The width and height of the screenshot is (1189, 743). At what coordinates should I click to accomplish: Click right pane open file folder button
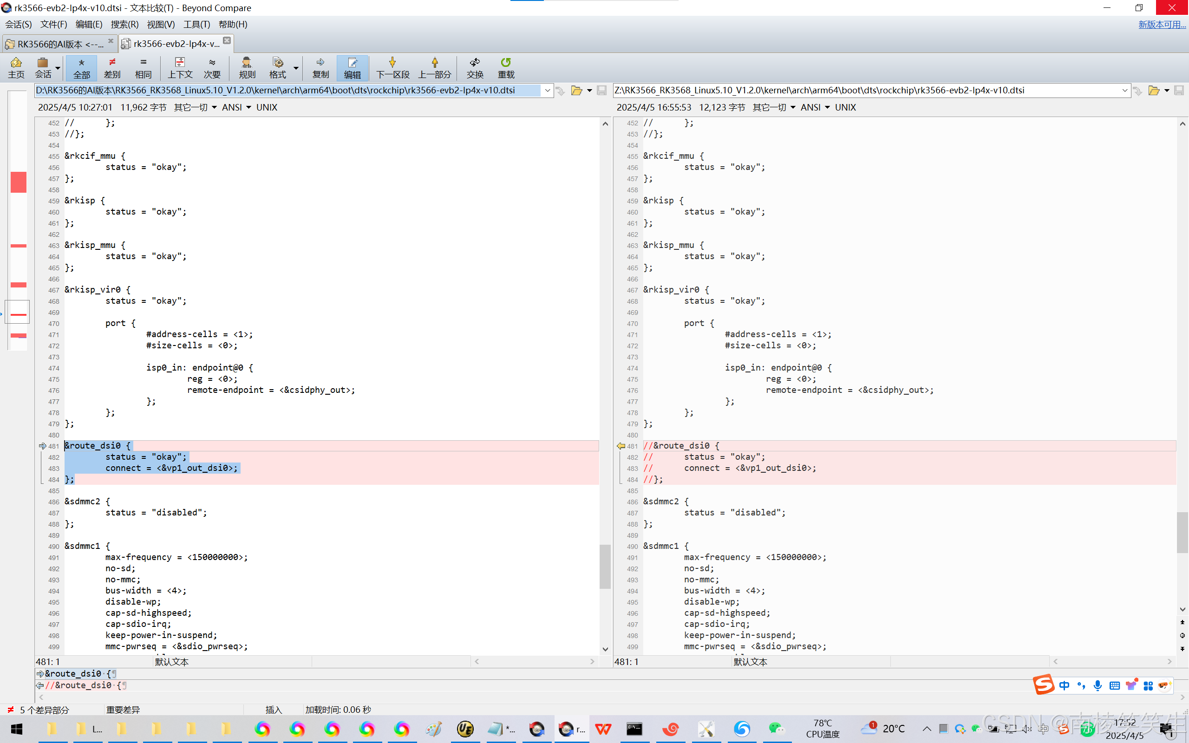click(x=1153, y=91)
